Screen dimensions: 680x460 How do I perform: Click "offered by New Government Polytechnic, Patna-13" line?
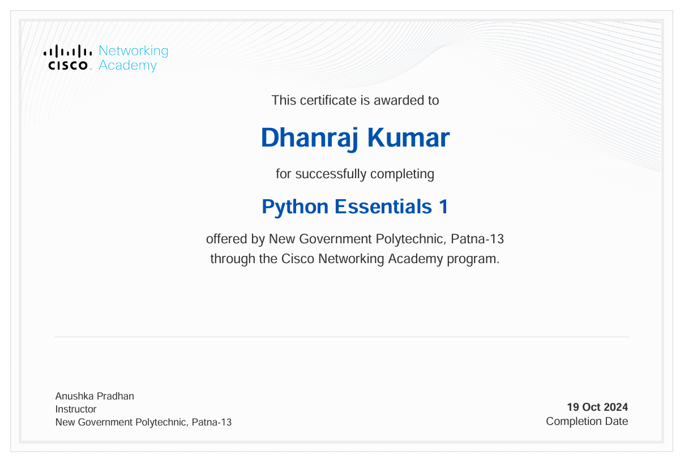(355, 239)
